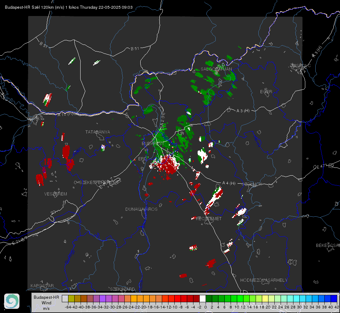Click the SZEKSZÁRD city label
The width and height of the screenshot is (340, 313).
123,289
